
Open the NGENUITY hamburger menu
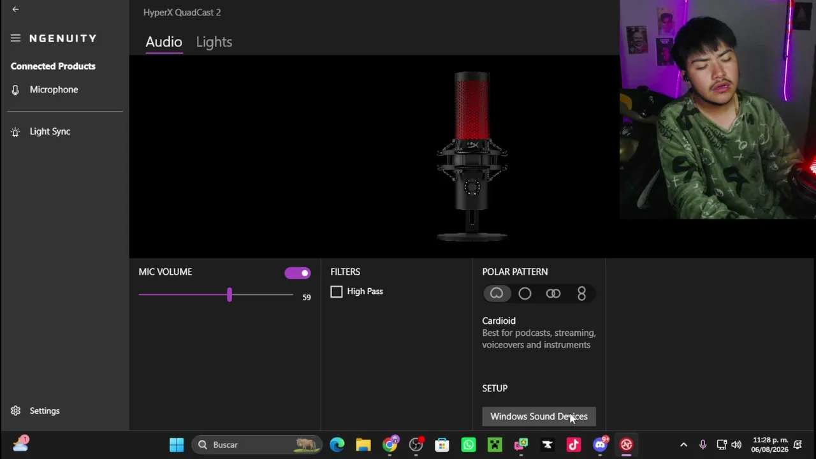point(15,38)
